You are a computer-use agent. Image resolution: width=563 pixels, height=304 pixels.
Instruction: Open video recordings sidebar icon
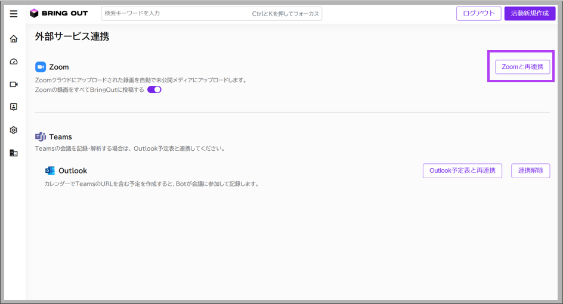(14, 84)
